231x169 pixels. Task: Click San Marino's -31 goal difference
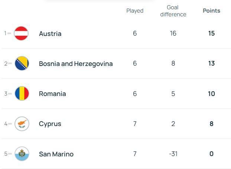[173, 154]
